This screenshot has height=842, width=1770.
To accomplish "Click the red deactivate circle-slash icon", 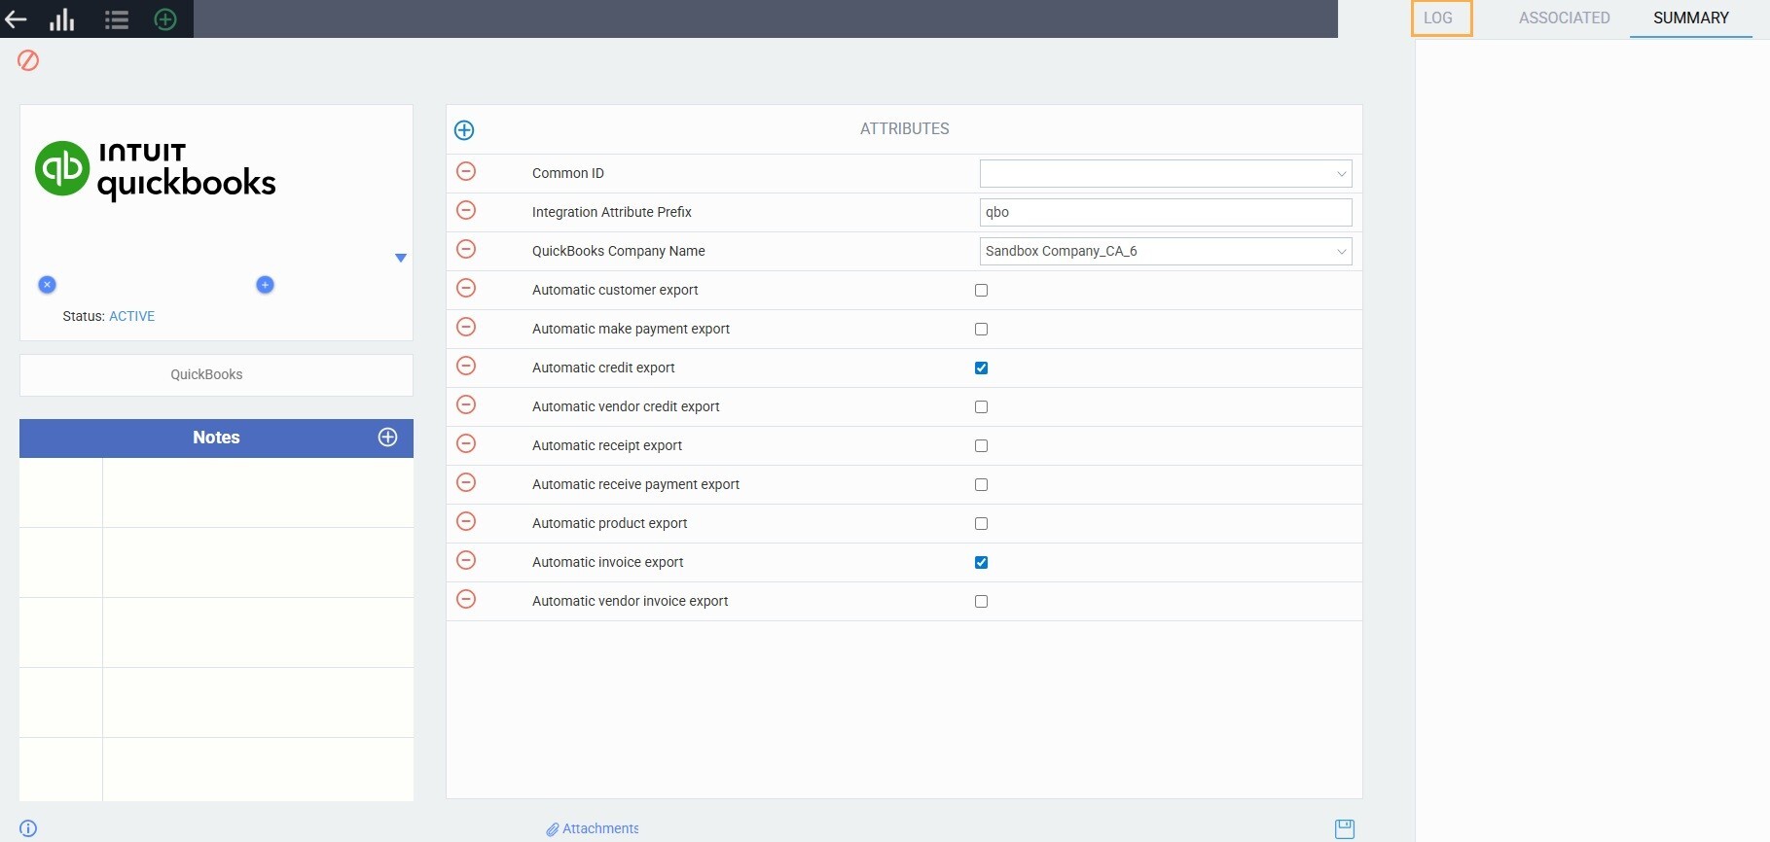I will 28,60.
